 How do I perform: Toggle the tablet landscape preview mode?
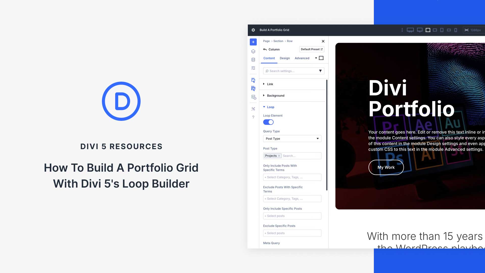coord(435,30)
